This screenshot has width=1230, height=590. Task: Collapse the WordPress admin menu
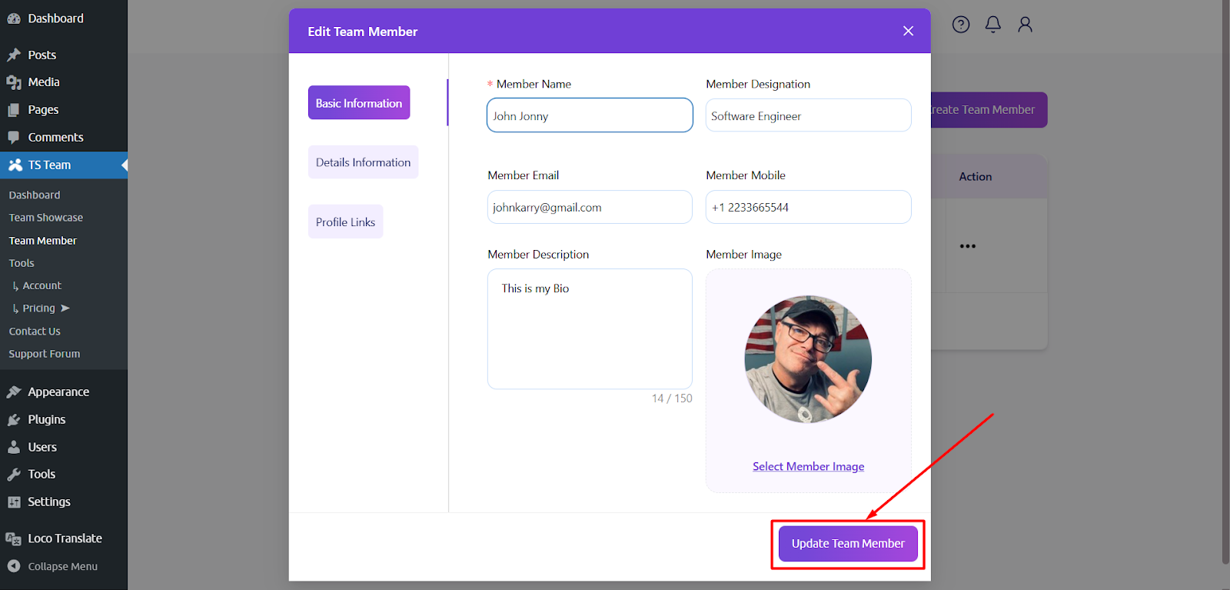[52, 566]
